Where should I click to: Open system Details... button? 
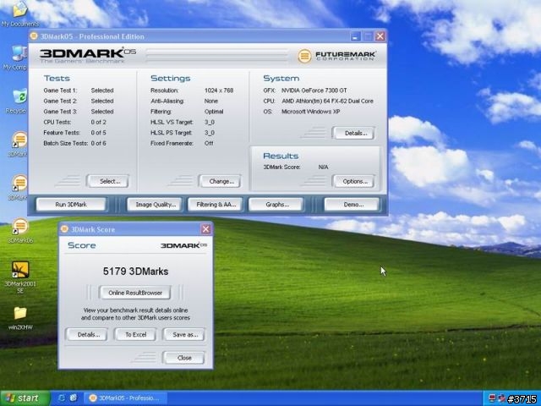353,134
